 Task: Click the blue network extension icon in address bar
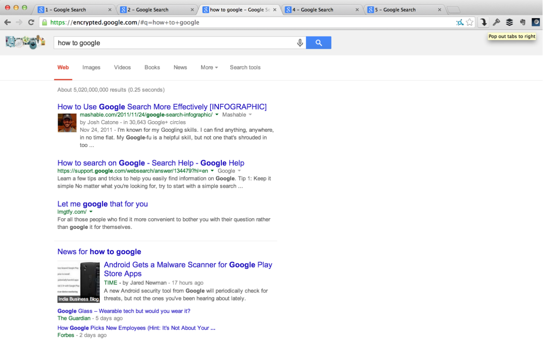pyautogui.click(x=460, y=22)
